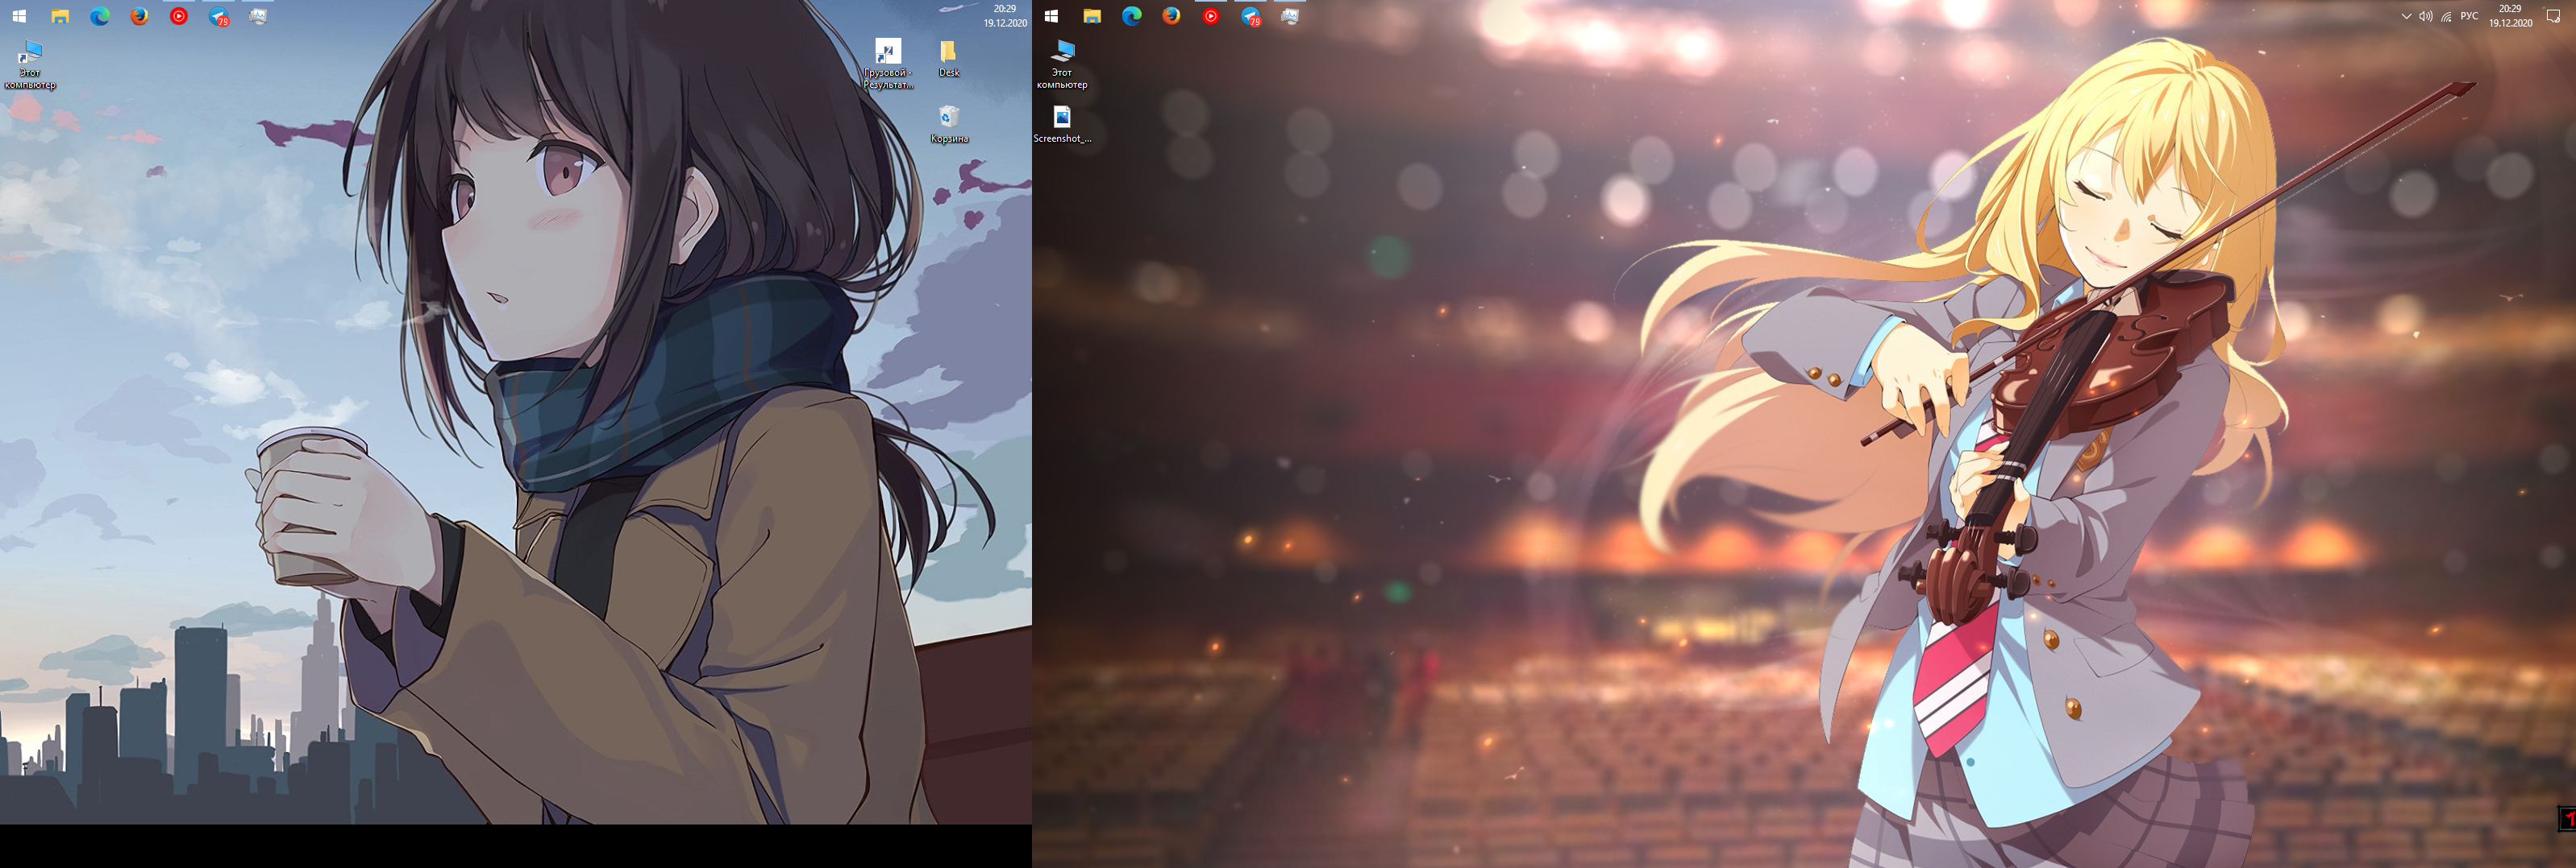Image resolution: width=2576 pixels, height=868 pixels.
Task: Open File Explorer on coffee-girl wallpaper taskbar
Action: pos(60,16)
